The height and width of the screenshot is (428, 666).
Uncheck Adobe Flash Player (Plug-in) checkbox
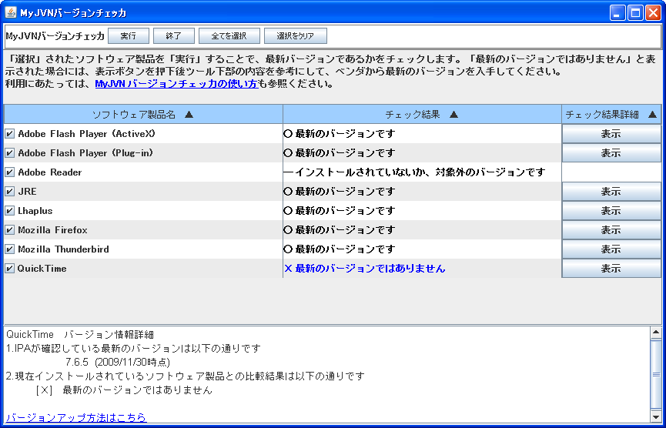click(x=9, y=153)
